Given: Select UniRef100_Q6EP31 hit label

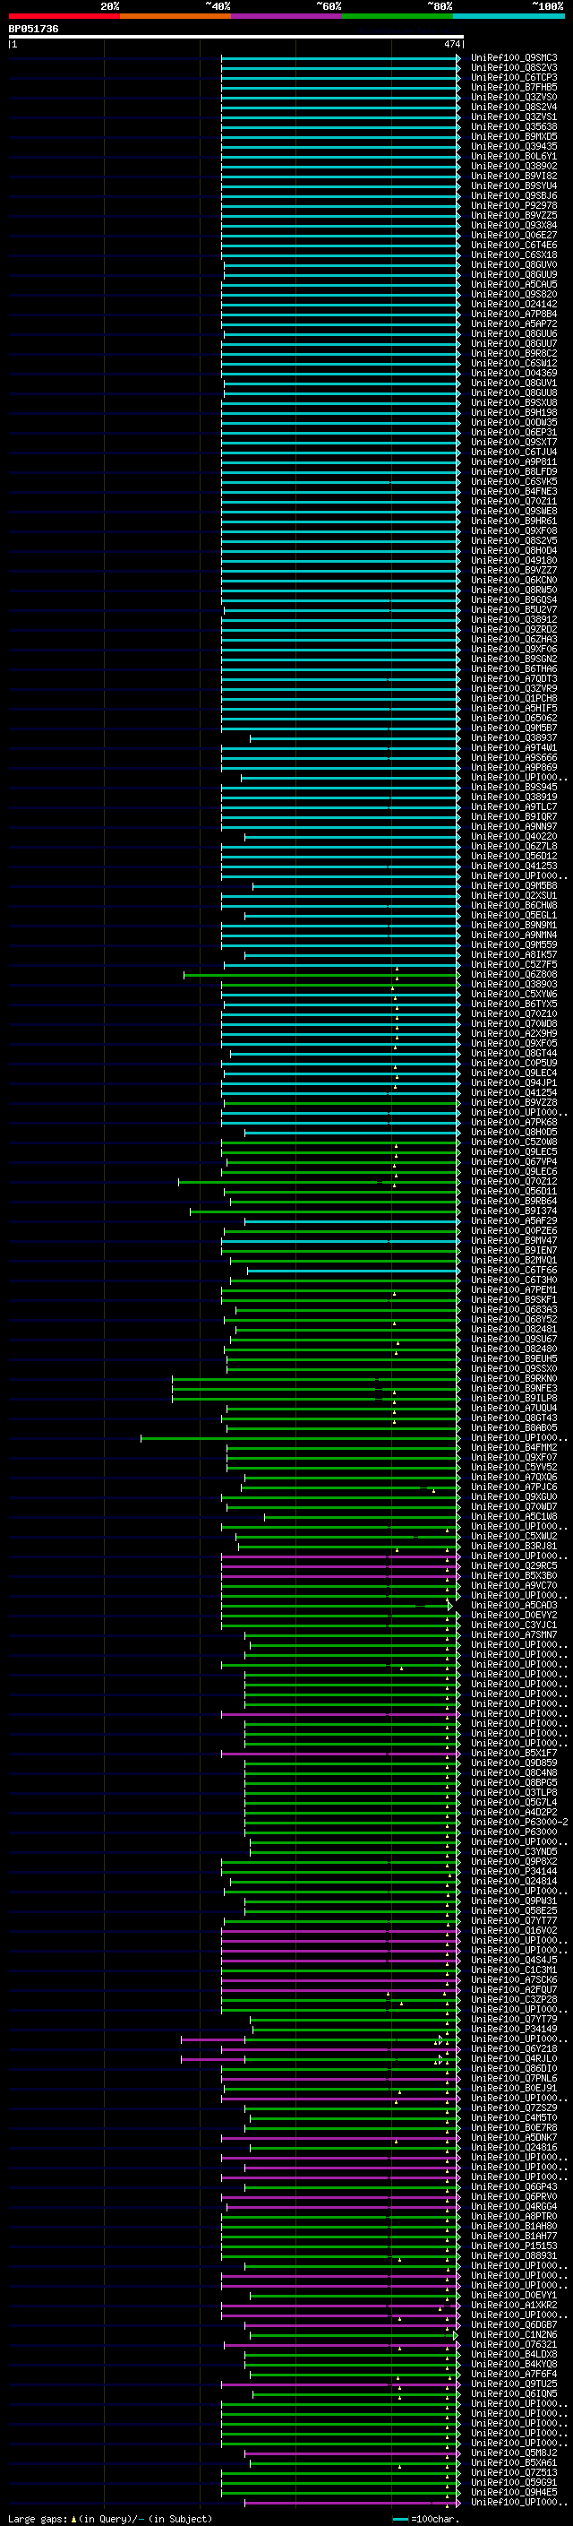Looking at the screenshot, I should 514,433.
